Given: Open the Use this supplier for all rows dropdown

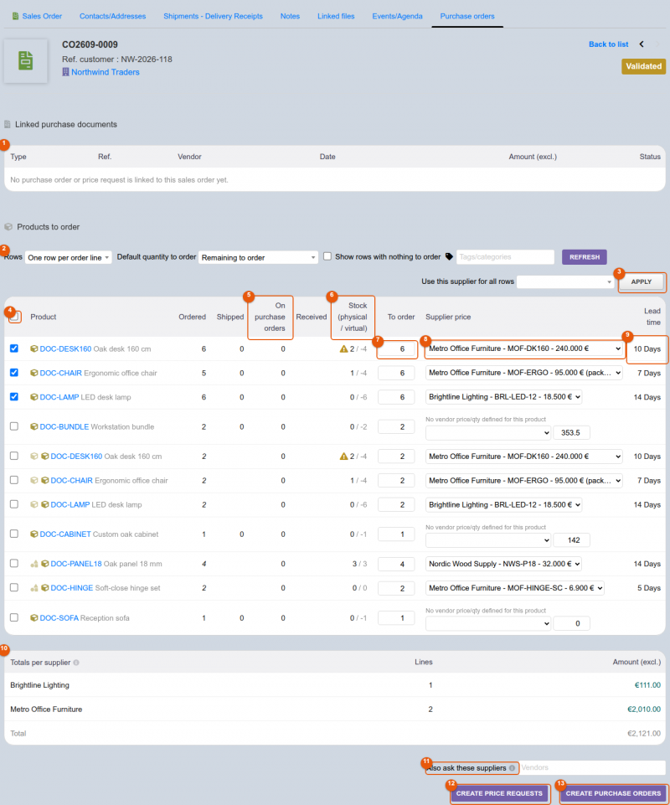Looking at the screenshot, I should [x=565, y=281].
